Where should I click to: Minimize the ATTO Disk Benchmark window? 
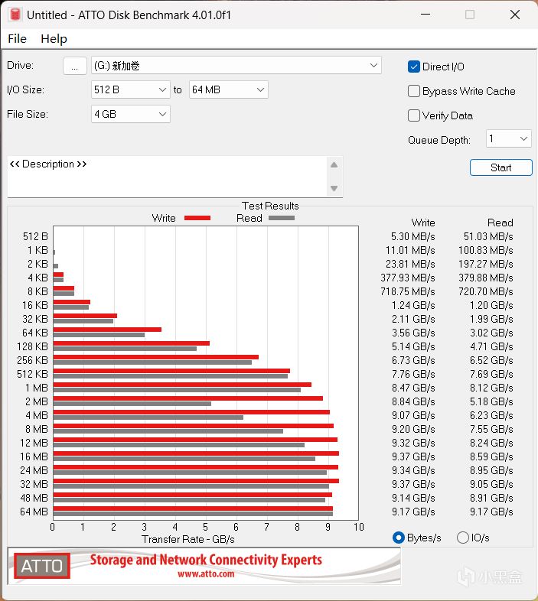pyautogui.click(x=426, y=15)
